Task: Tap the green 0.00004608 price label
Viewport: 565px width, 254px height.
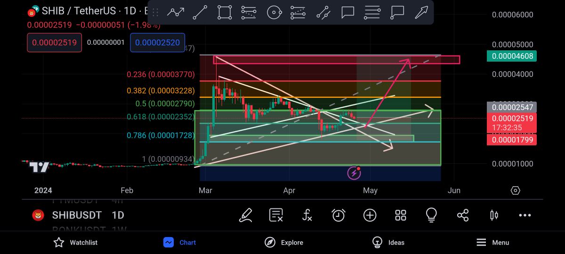Action: (x=511, y=56)
